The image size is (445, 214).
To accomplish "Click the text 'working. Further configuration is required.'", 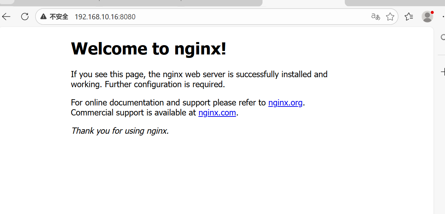I will tap(148, 84).
